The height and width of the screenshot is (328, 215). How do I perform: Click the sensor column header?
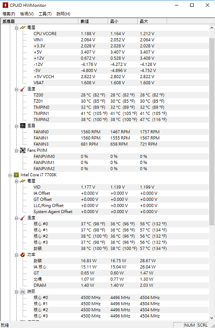pyautogui.click(x=40, y=21)
